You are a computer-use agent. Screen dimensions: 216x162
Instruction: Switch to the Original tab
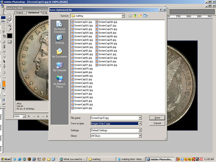(19, 12)
